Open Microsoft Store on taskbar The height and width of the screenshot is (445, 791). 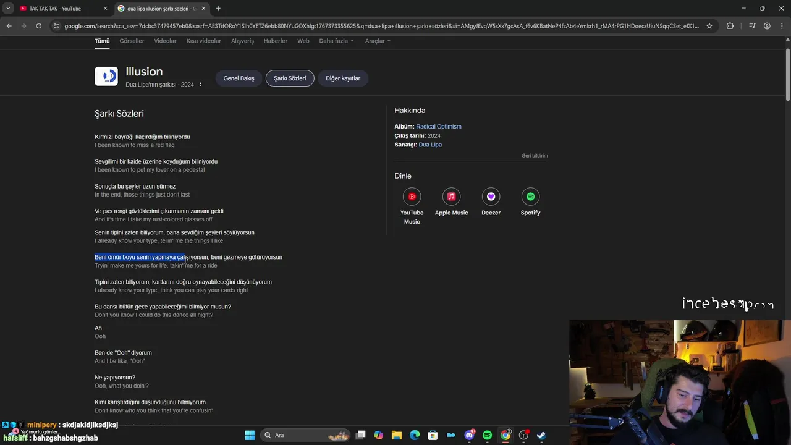point(433,435)
